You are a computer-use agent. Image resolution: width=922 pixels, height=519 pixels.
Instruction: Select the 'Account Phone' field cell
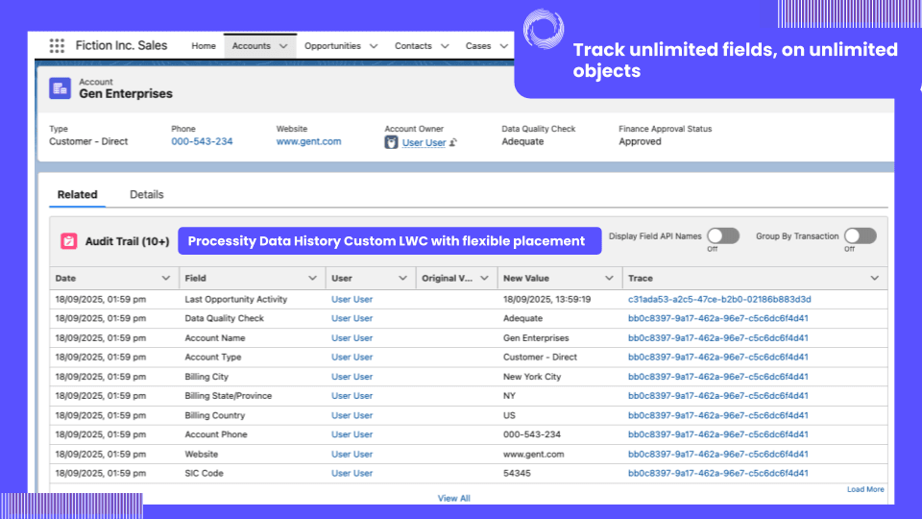coord(216,434)
